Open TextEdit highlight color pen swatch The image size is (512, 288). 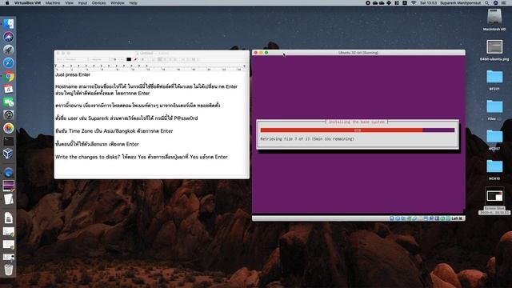(x=135, y=59)
